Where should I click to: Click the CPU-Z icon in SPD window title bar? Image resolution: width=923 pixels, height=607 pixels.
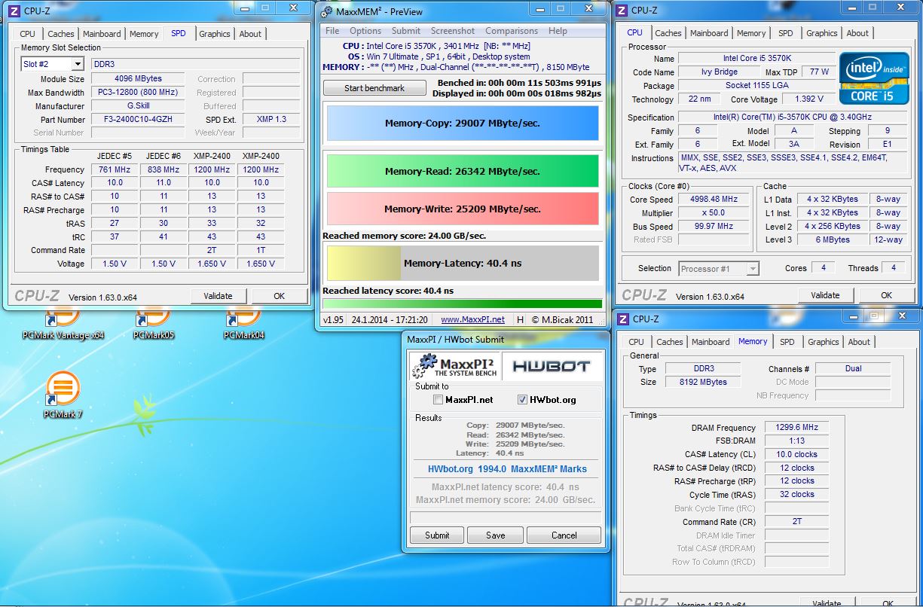click(14, 10)
